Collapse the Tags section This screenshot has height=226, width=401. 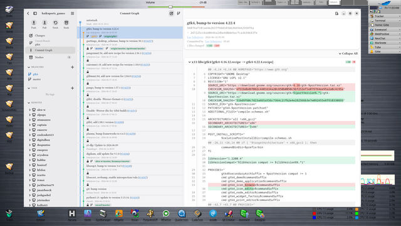pyautogui.click(x=29, y=88)
